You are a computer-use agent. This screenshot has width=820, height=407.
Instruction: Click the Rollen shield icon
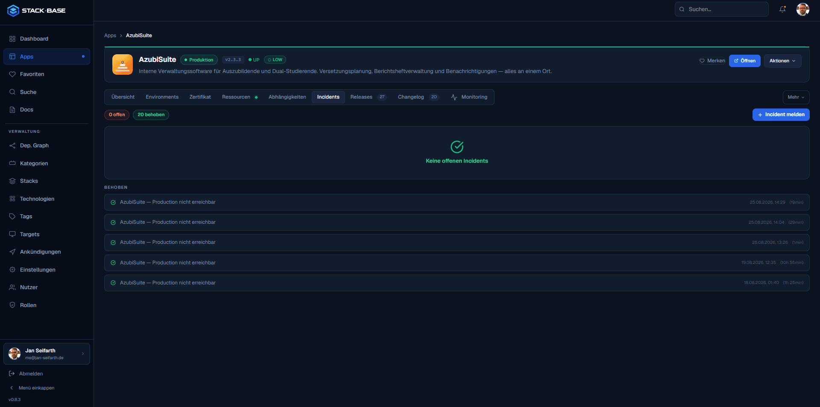point(12,305)
